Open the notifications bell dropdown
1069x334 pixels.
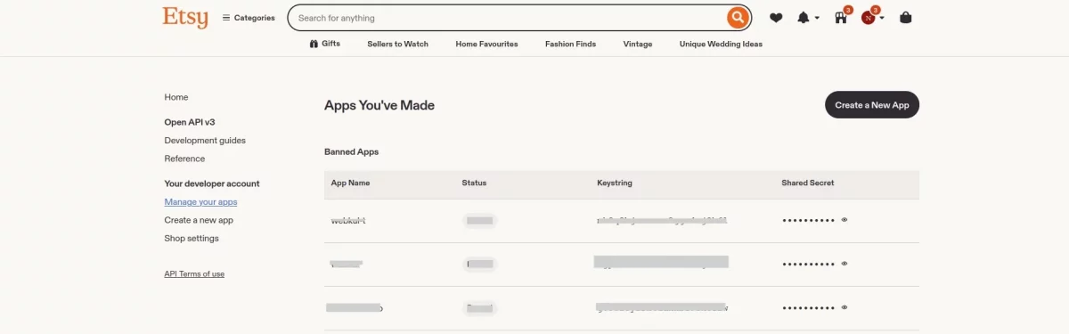[x=808, y=18]
